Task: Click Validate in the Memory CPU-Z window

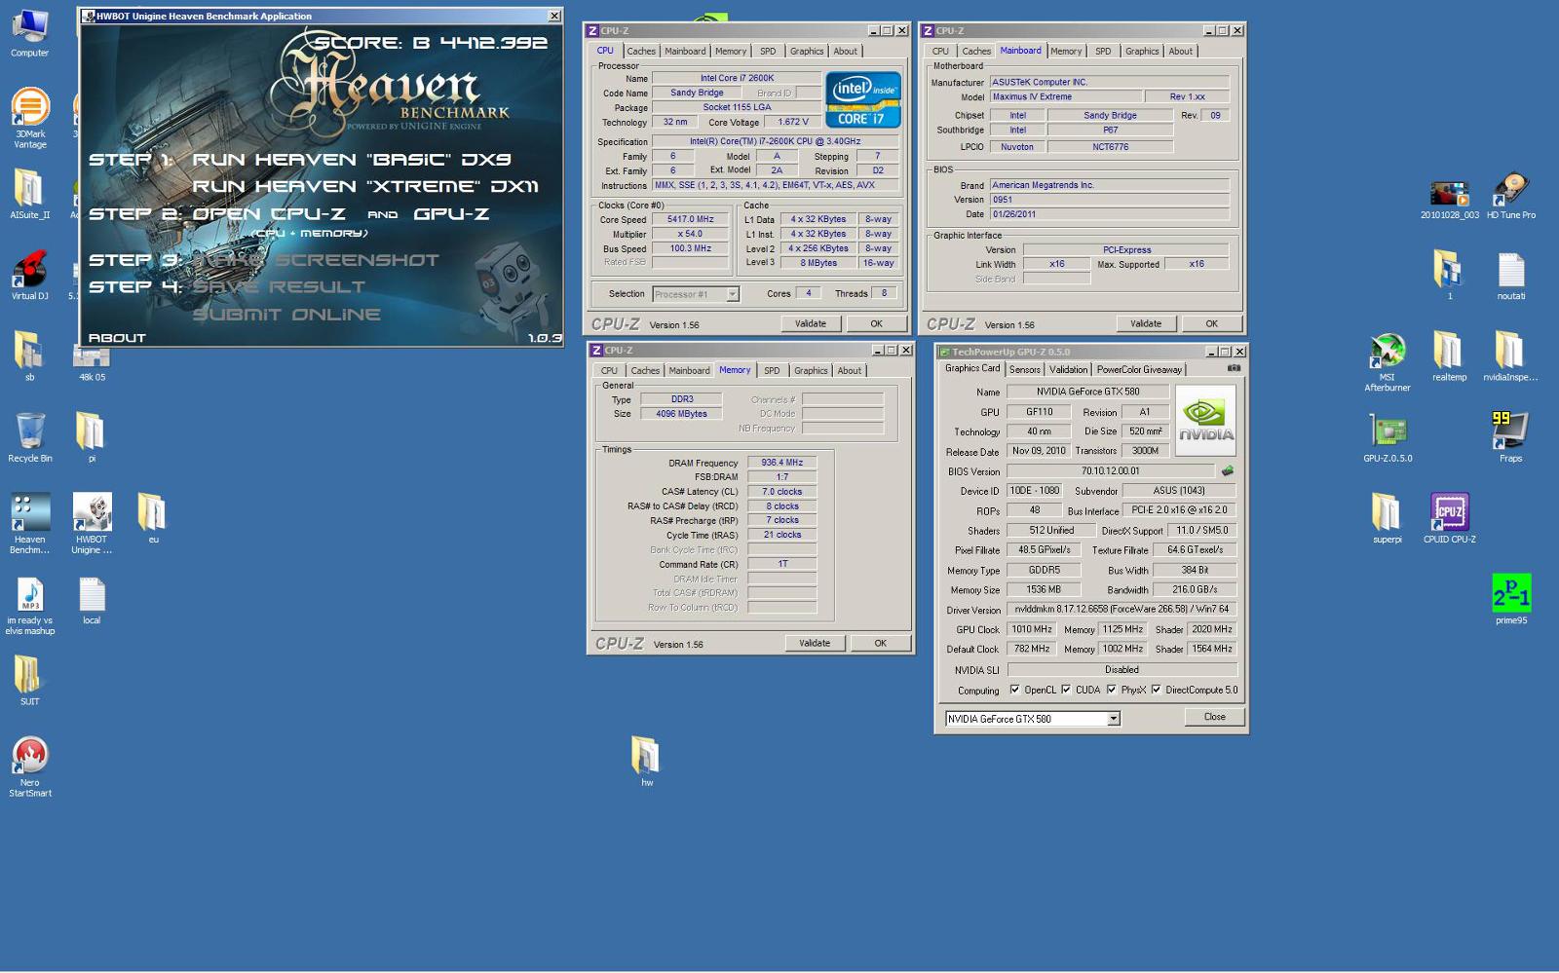Action: [815, 644]
